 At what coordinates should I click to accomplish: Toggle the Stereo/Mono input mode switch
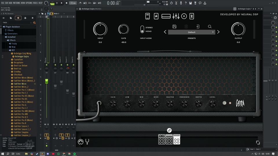142,29
